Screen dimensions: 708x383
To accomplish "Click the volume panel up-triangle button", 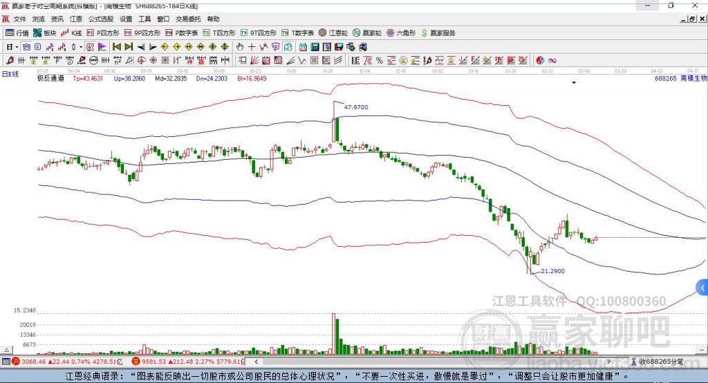I will point(7,350).
